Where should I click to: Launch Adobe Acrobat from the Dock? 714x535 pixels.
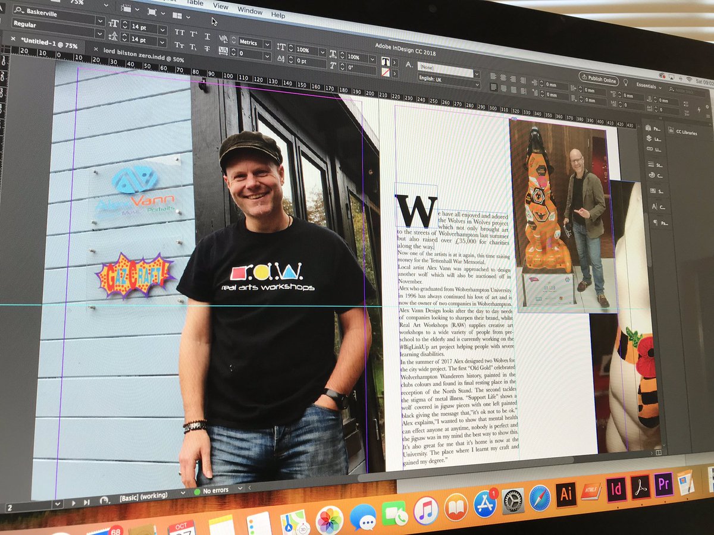tap(640, 487)
